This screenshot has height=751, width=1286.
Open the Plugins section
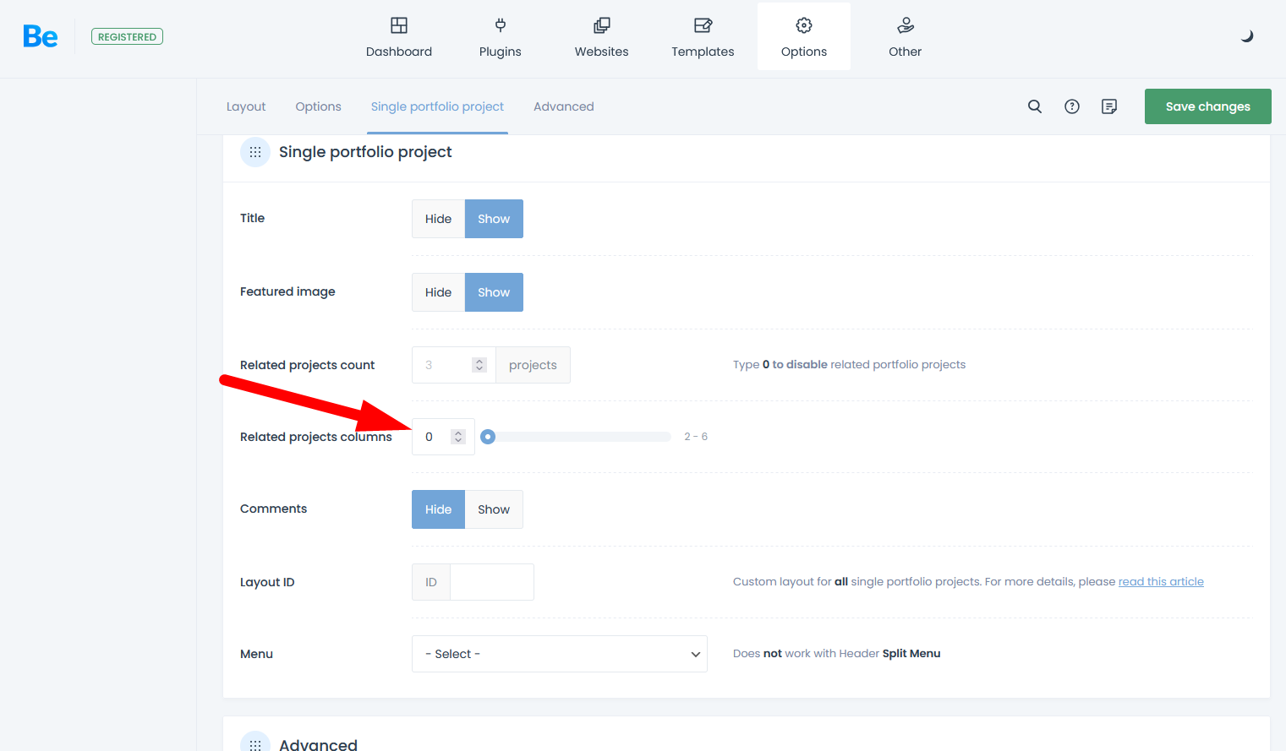(x=500, y=37)
